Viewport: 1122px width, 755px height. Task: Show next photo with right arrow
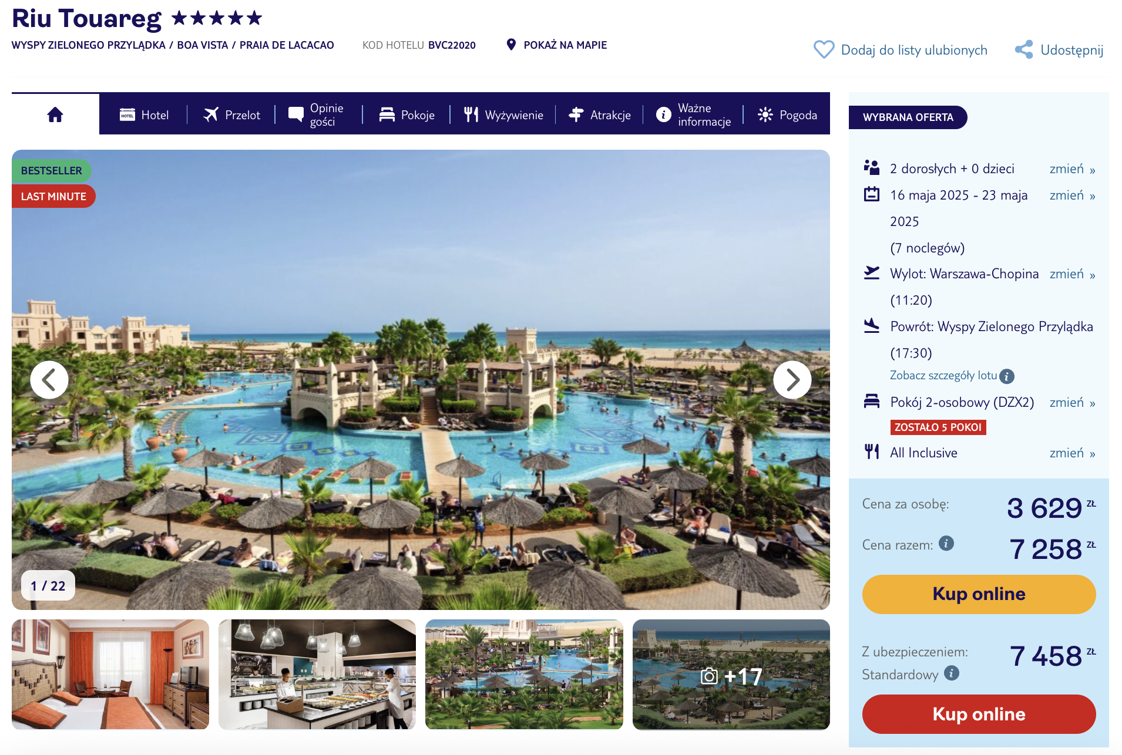pyautogui.click(x=792, y=380)
